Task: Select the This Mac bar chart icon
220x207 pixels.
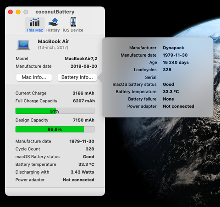Action: [x=35, y=22]
